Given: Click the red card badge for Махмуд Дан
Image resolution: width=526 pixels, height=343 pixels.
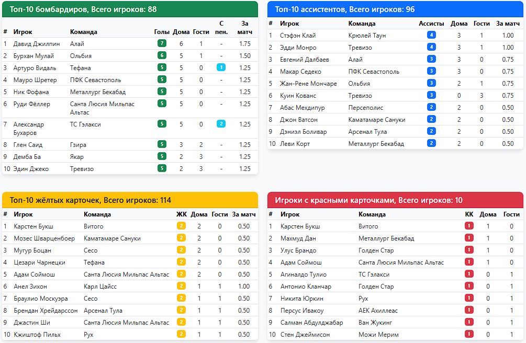Looking at the screenshot, I should (x=469, y=238).
